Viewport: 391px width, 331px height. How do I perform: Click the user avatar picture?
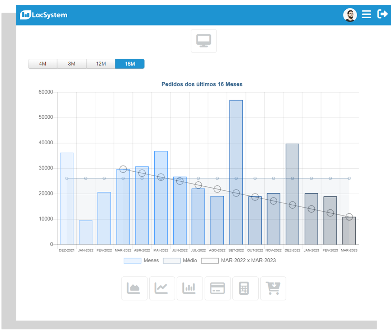350,15
